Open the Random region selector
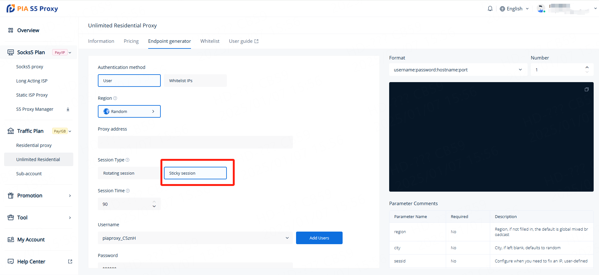The height and width of the screenshot is (275, 599). pos(129,111)
